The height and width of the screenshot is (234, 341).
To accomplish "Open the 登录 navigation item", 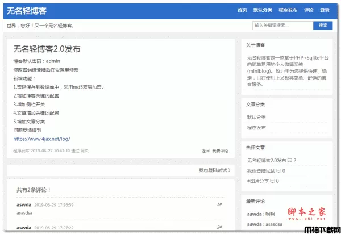I will click(325, 10).
